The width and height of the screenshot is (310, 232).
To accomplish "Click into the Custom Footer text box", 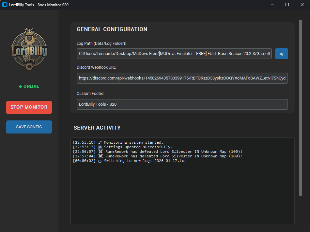I will (182, 104).
